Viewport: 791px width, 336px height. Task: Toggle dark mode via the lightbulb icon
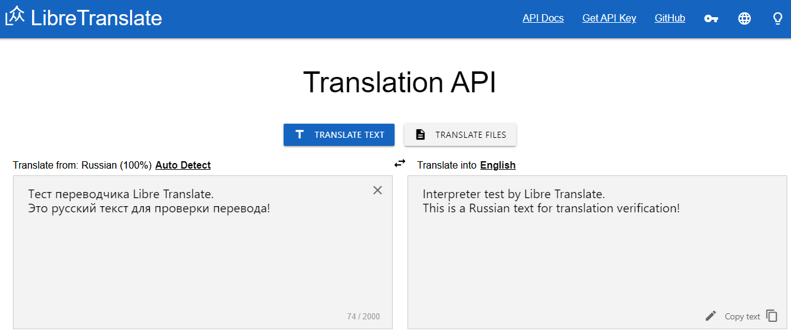[778, 18]
